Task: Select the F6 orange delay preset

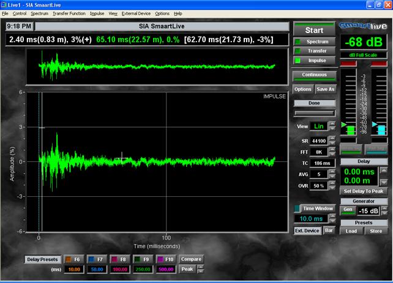Action: [73, 259]
